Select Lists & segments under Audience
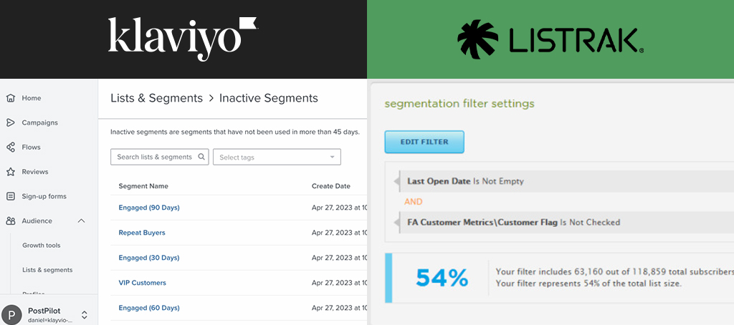Viewport: 734px width, 325px height. (x=47, y=270)
